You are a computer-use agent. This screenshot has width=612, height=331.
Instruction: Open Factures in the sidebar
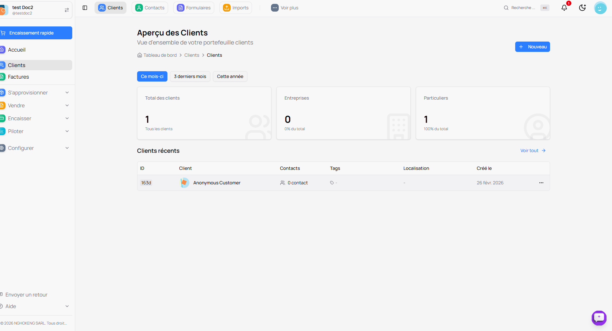pyautogui.click(x=18, y=77)
